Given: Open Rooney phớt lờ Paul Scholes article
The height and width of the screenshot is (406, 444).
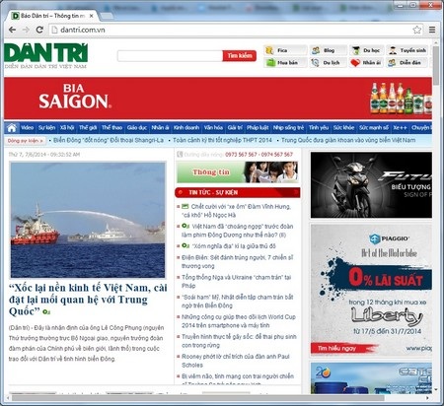Looking at the screenshot, I should coord(236,361).
